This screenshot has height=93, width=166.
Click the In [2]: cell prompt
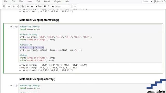click(14, 27)
